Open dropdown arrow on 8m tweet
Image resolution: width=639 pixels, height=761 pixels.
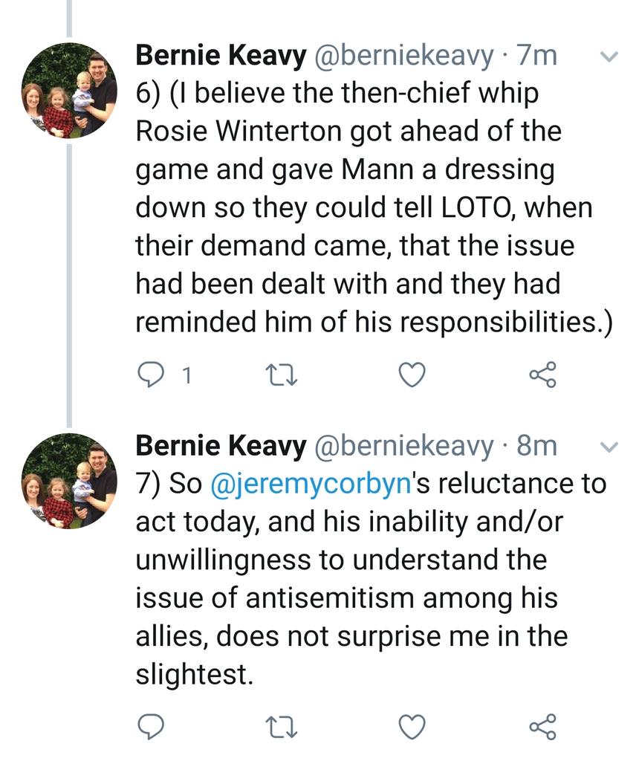click(x=609, y=447)
